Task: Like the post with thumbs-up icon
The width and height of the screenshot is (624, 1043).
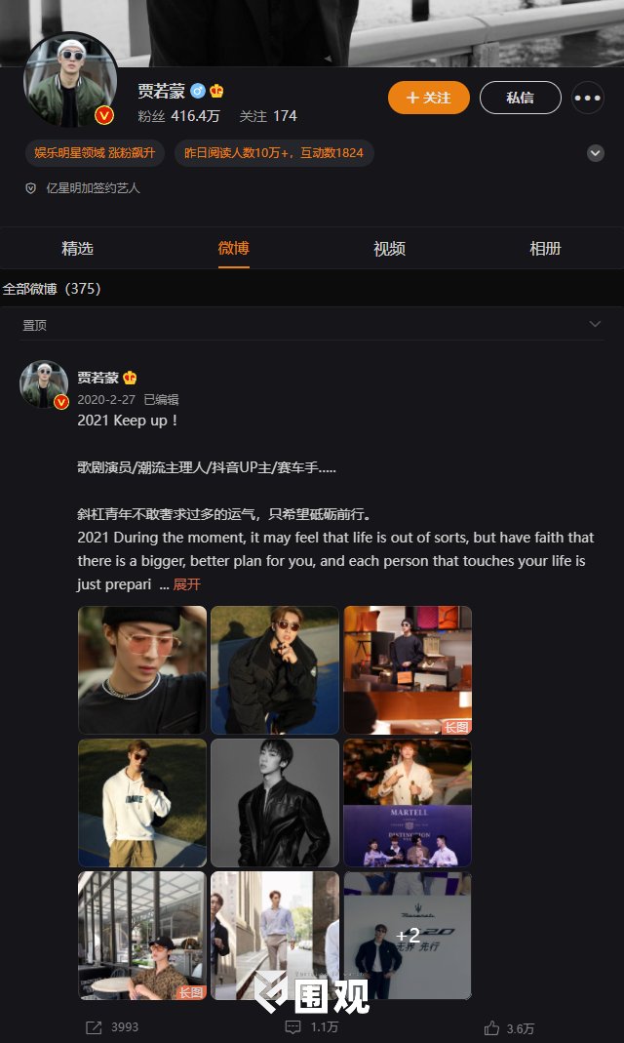Action: [x=491, y=1027]
